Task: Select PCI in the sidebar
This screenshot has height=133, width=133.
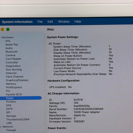Action: point(8,91)
